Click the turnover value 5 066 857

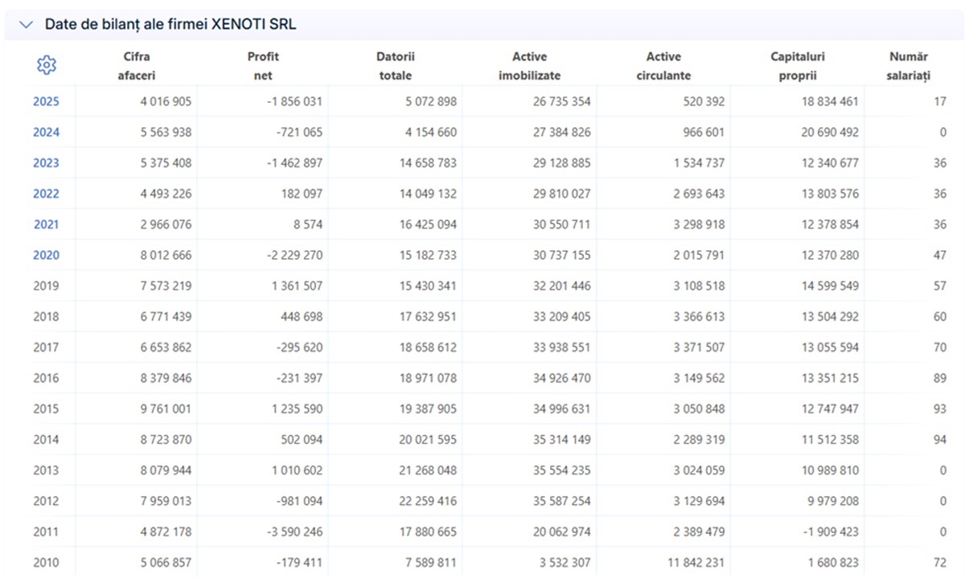click(x=165, y=563)
